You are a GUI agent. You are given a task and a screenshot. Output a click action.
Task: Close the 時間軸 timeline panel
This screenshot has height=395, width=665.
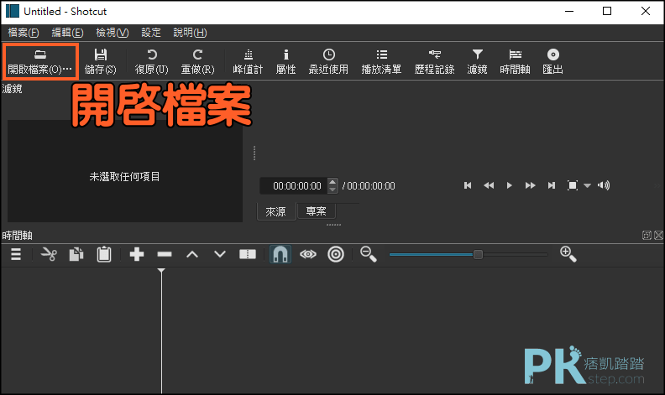click(658, 235)
